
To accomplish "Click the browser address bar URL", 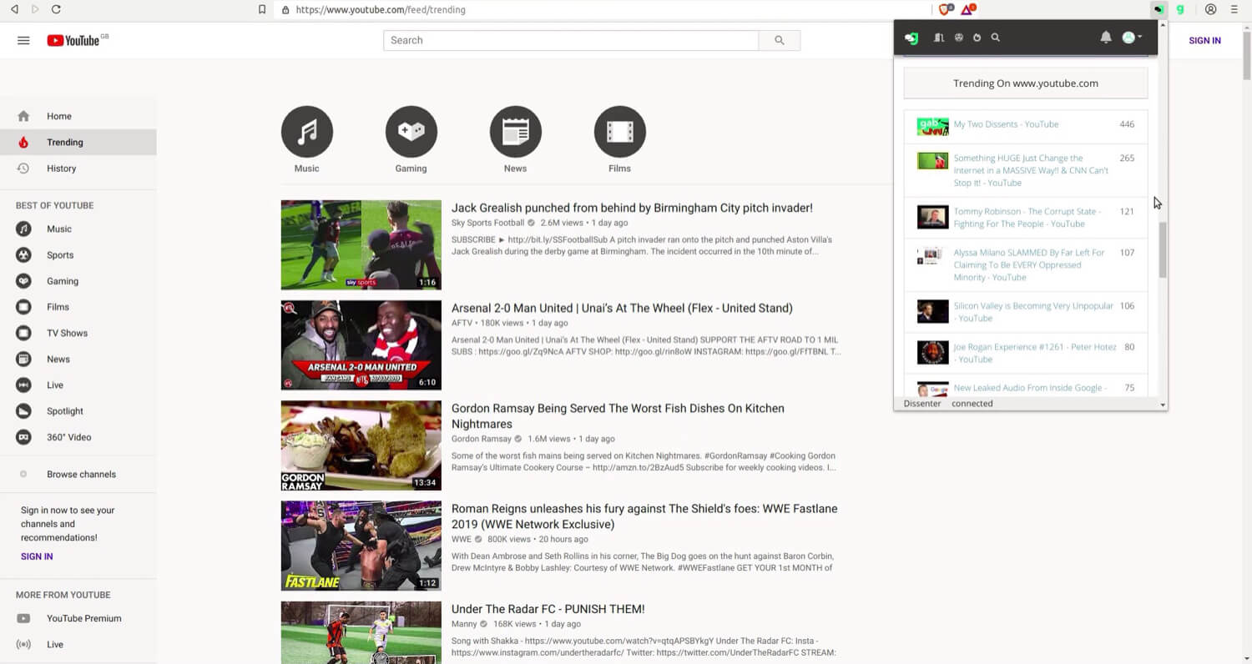I will (x=381, y=10).
